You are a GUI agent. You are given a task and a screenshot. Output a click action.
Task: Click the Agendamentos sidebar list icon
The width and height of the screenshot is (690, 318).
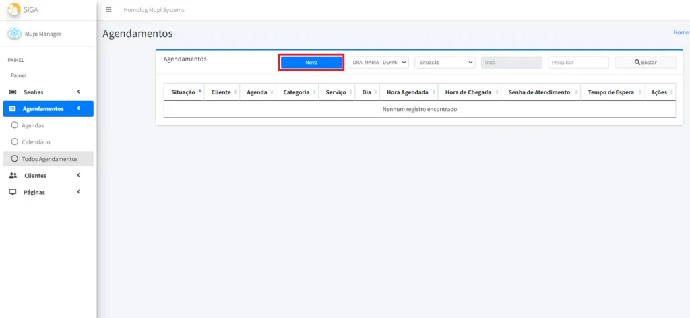click(x=13, y=108)
